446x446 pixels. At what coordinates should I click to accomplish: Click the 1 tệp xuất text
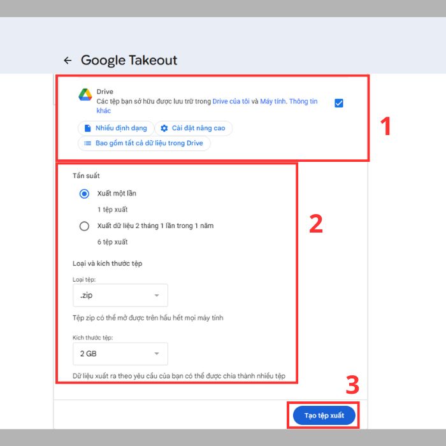pyautogui.click(x=112, y=210)
